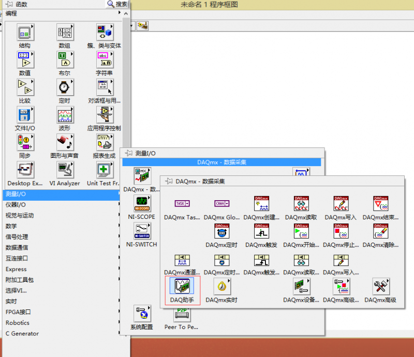
Task: Select the DAQmx触发 property node icon
Action: 261,260
